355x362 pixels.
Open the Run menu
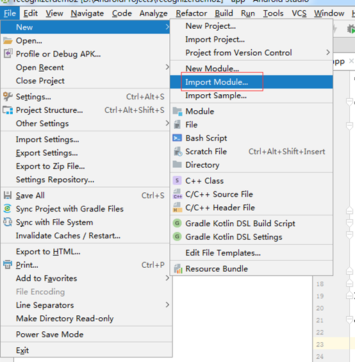248,13
